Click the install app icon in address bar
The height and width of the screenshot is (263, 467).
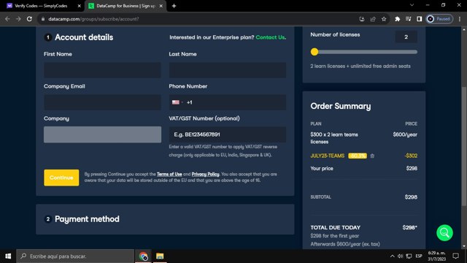tap(362, 19)
